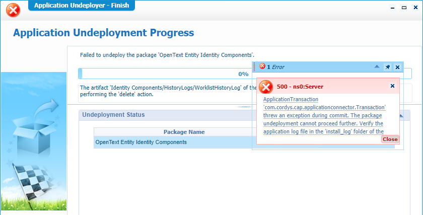Select the Application Undeployer - Finish tab
The height and width of the screenshot is (215, 423).
pos(82,6)
